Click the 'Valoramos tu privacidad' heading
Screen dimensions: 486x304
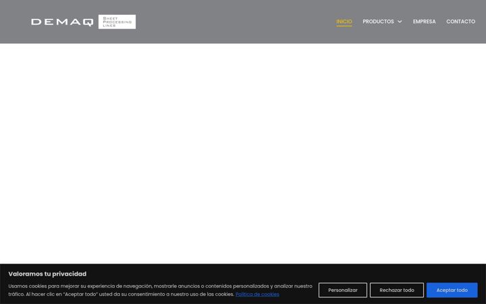(x=47, y=274)
